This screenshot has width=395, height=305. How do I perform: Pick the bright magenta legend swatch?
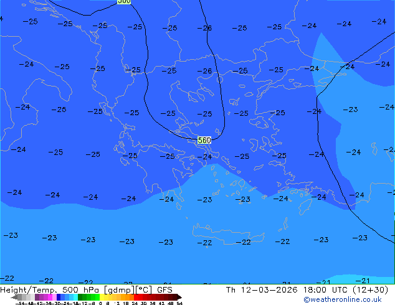(50, 297)
